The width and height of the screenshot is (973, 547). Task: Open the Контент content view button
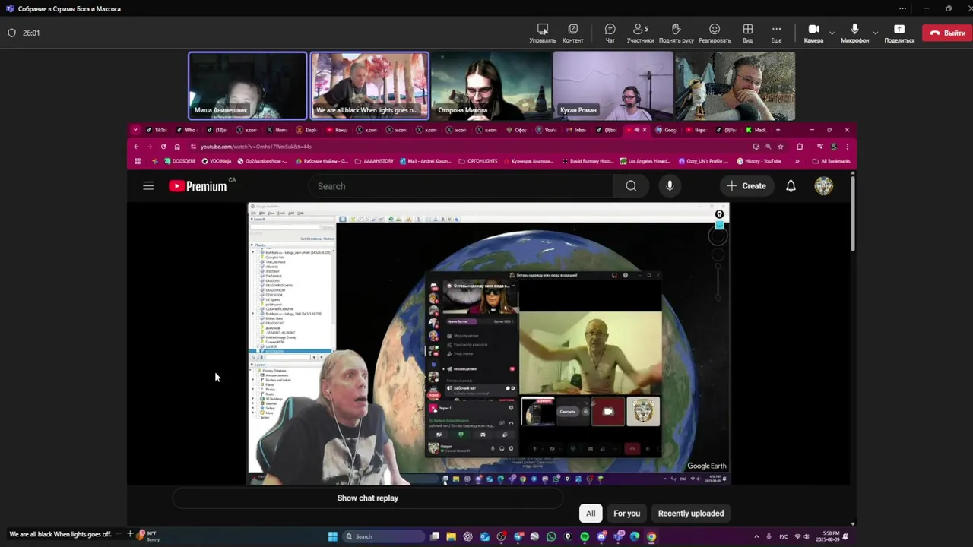coord(572,33)
